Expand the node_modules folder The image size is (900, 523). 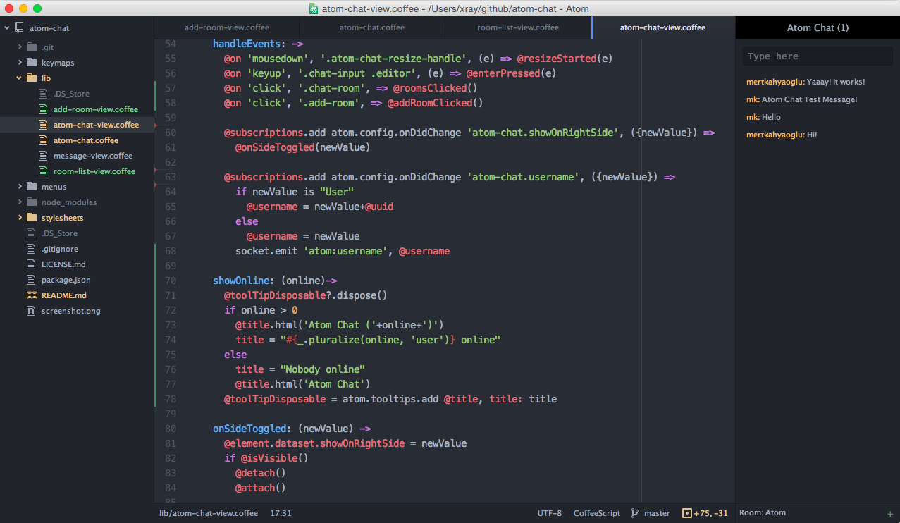(21, 202)
